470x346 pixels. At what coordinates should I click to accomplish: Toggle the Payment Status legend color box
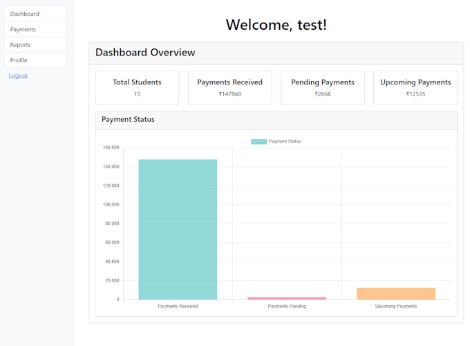click(x=258, y=142)
